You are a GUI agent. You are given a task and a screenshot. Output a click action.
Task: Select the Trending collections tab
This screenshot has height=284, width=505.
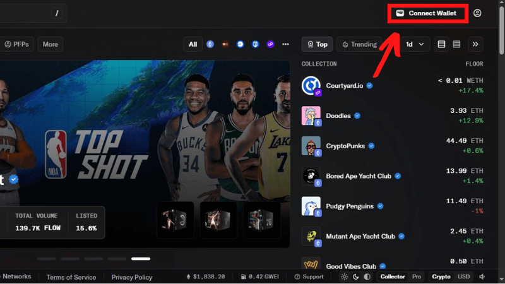[x=359, y=44]
